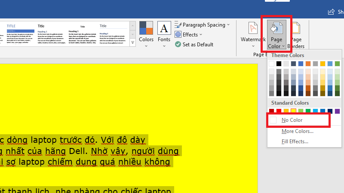Choose the orange theme color swatch
Viewport: 344px width, 193px height.
(308, 64)
